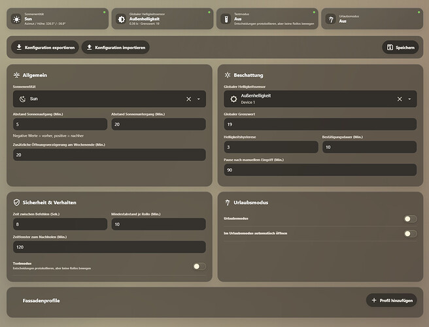Click the Abstand Sonnenuntergang field showing 20
This screenshot has height=327, width=429.
pyautogui.click(x=158, y=124)
